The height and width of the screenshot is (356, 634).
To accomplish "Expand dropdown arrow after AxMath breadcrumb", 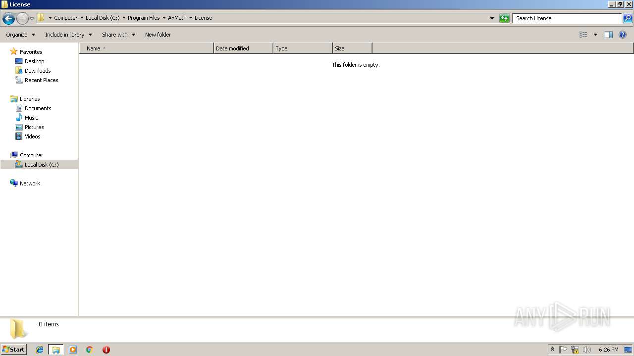I will point(191,18).
